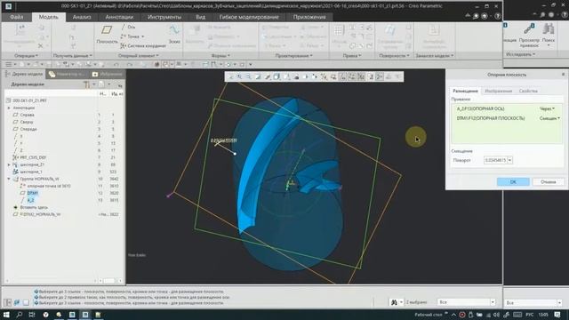Click the delete X icon in Операции group

click(x=41, y=45)
